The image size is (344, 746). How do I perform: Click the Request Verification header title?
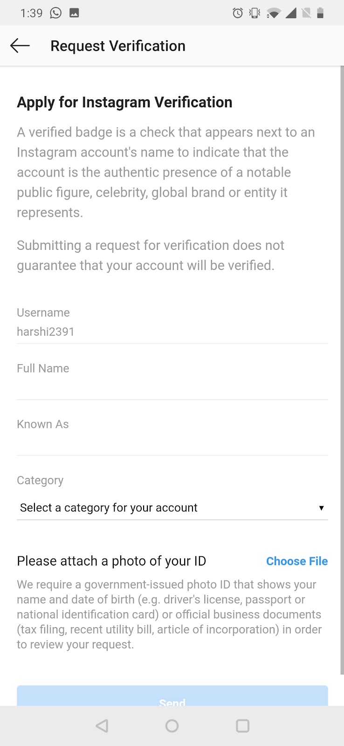tap(118, 46)
